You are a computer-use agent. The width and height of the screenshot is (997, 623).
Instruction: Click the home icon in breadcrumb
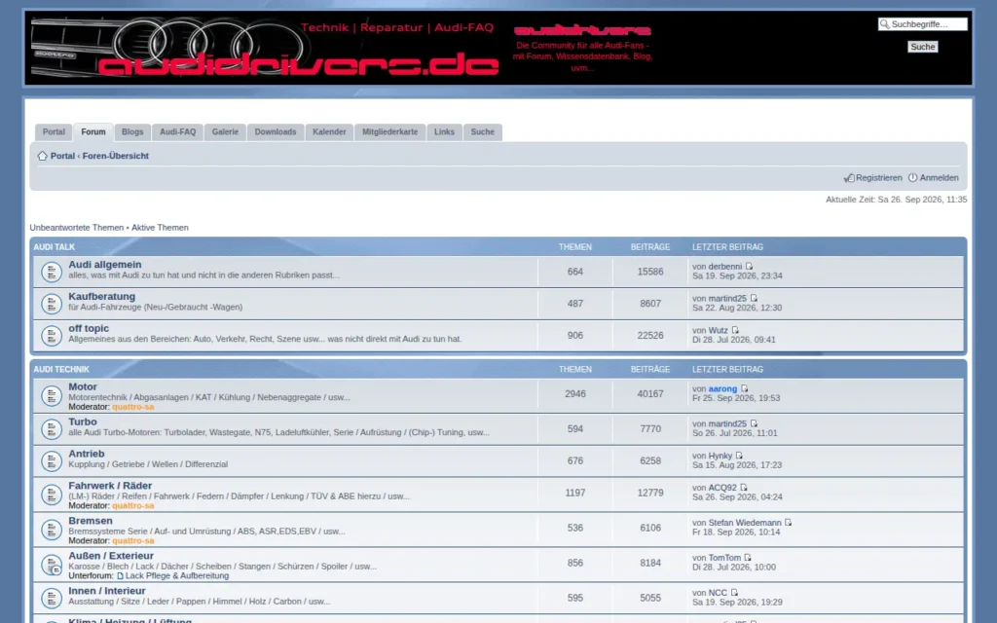click(x=42, y=156)
